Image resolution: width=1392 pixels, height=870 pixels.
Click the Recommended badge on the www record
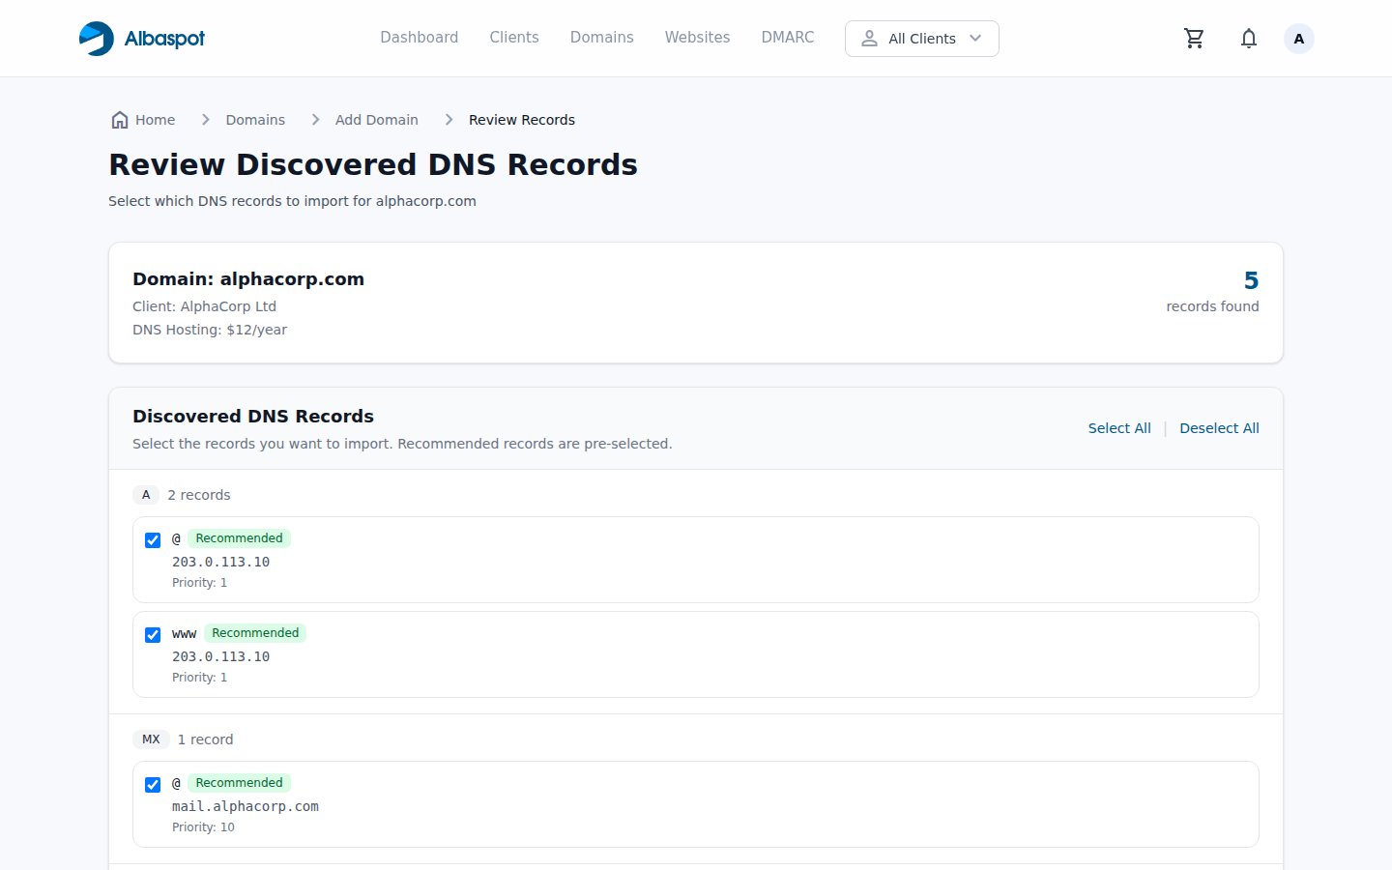254,632
